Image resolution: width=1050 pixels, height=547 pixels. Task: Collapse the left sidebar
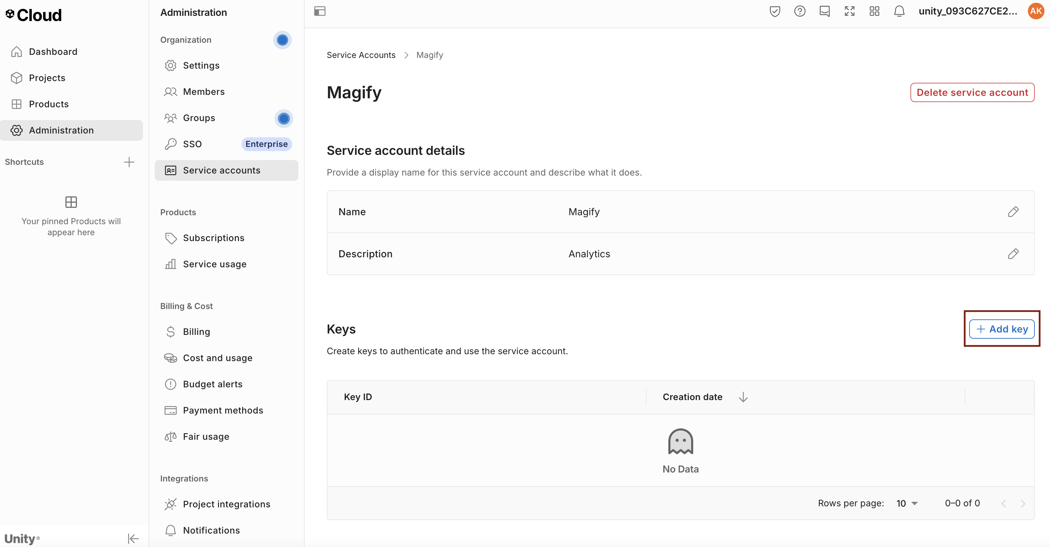pyautogui.click(x=133, y=538)
